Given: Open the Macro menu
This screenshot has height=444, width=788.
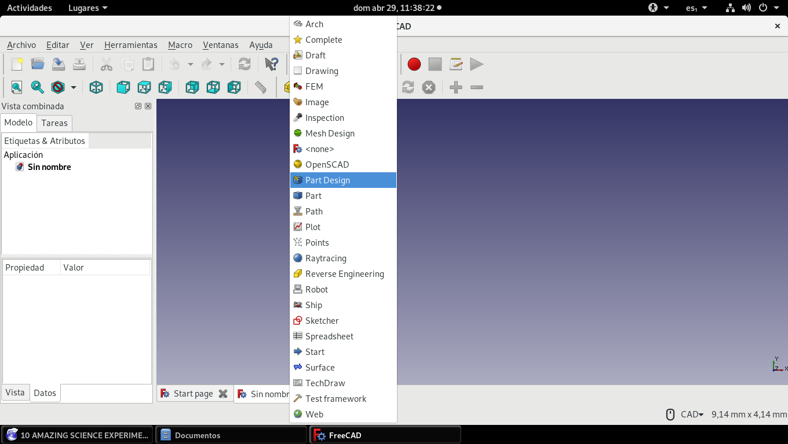Looking at the screenshot, I should (180, 45).
